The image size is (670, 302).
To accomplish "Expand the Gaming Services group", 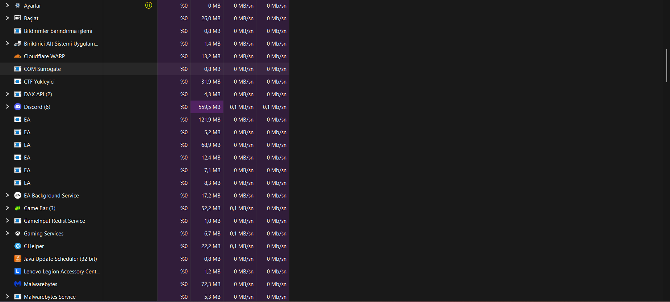I will point(7,233).
